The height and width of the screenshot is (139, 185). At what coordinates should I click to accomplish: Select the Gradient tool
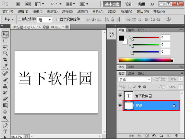point(5,105)
